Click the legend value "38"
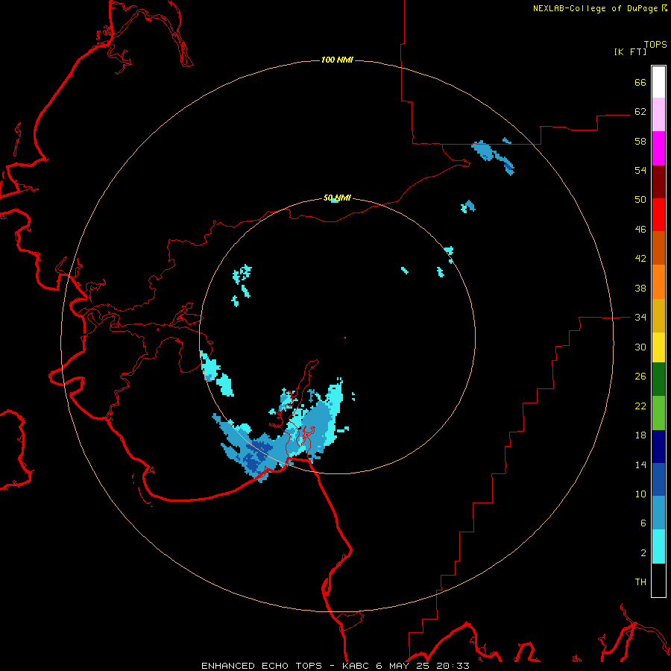671x671 pixels. [640, 289]
